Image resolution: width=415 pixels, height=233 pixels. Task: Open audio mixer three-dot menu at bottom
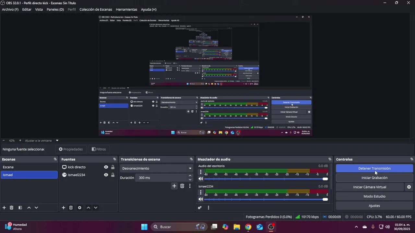click(208, 208)
